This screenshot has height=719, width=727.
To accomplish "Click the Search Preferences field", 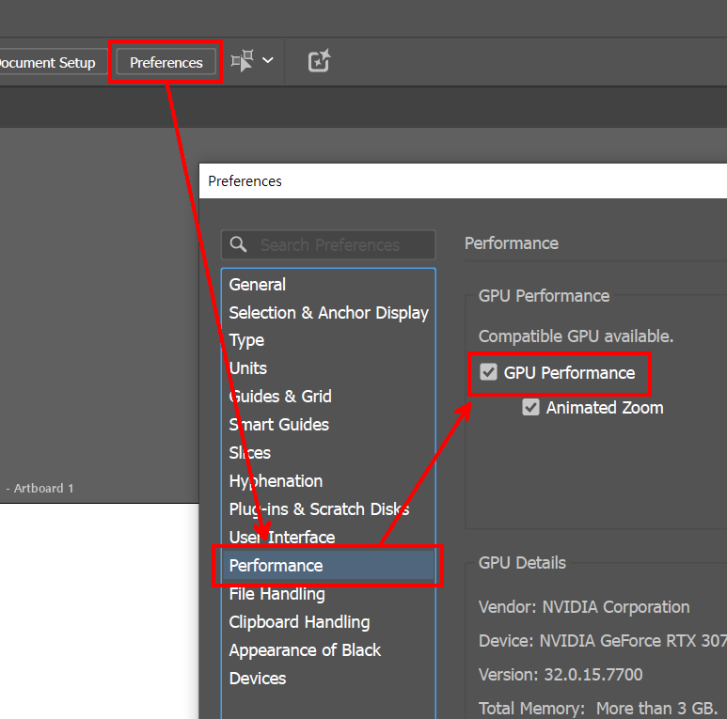I will [x=328, y=244].
